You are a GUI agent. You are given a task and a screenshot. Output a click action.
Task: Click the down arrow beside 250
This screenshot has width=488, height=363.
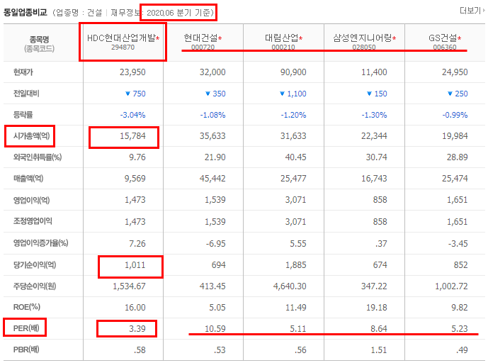coord(450,94)
